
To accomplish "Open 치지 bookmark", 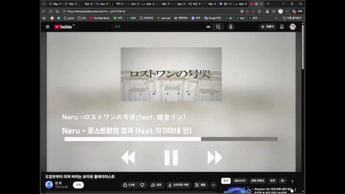I will click(118, 18).
